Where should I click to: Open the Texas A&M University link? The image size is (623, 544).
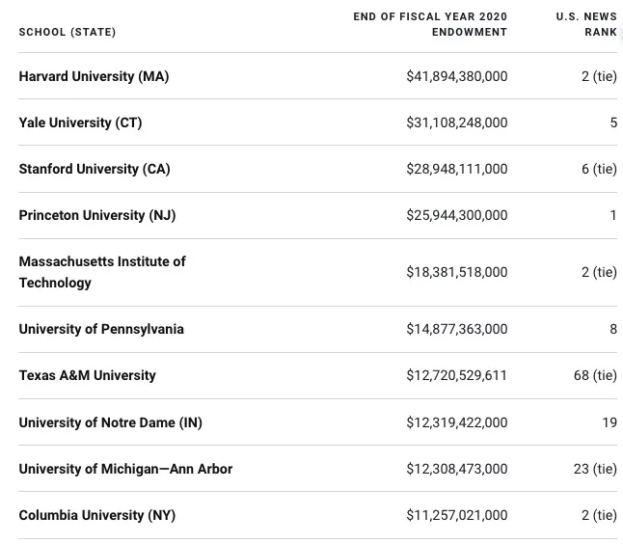coord(87,375)
